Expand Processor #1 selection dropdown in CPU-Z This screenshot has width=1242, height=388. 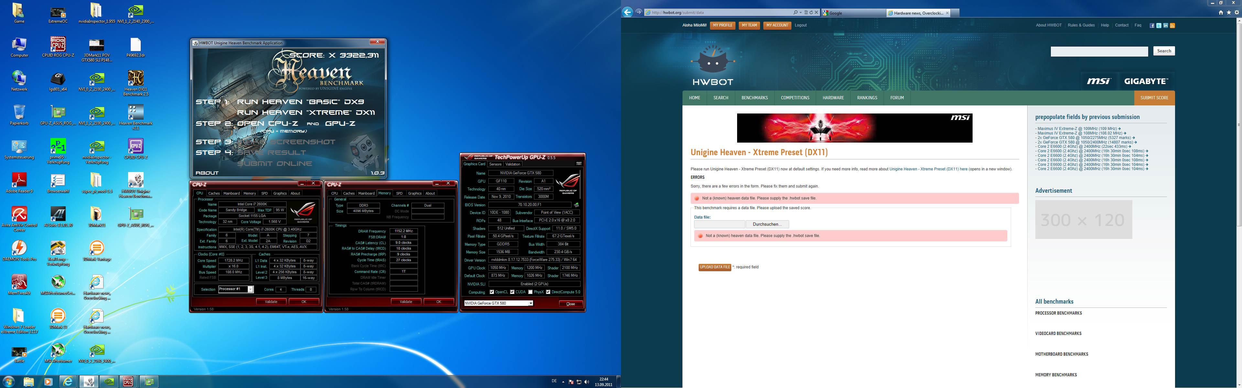click(x=250, y=289)
